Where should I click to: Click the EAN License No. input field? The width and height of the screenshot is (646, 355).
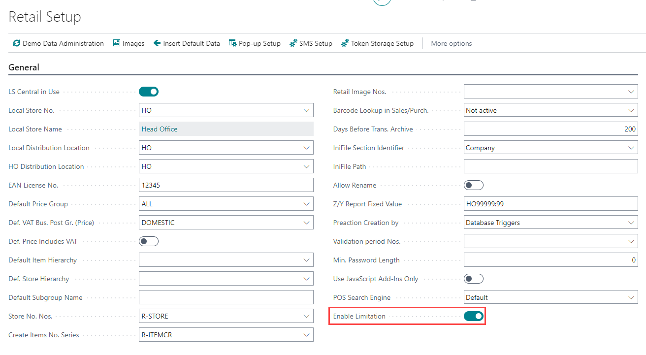(x=226, y=185)
